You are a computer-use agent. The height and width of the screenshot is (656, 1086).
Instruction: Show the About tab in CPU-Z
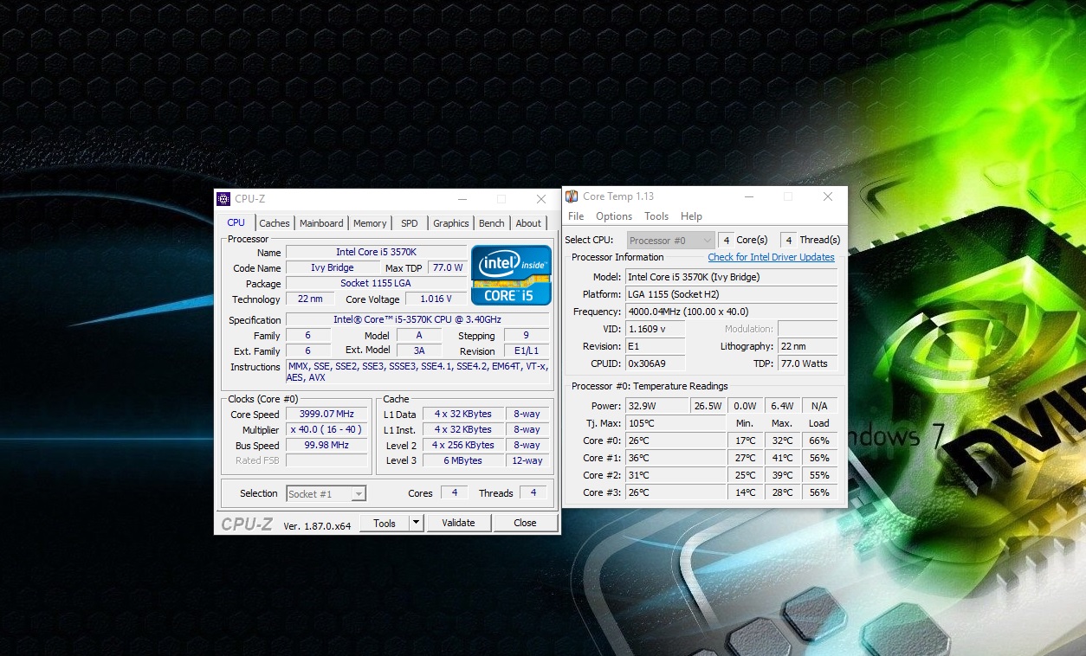pos(528,223)
